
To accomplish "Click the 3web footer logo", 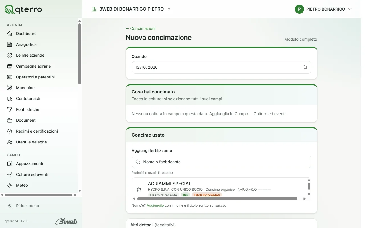I will [66, 221].
